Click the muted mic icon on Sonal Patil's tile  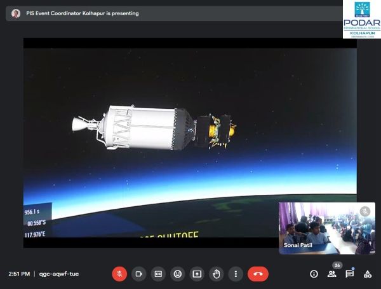click(364, 211)
